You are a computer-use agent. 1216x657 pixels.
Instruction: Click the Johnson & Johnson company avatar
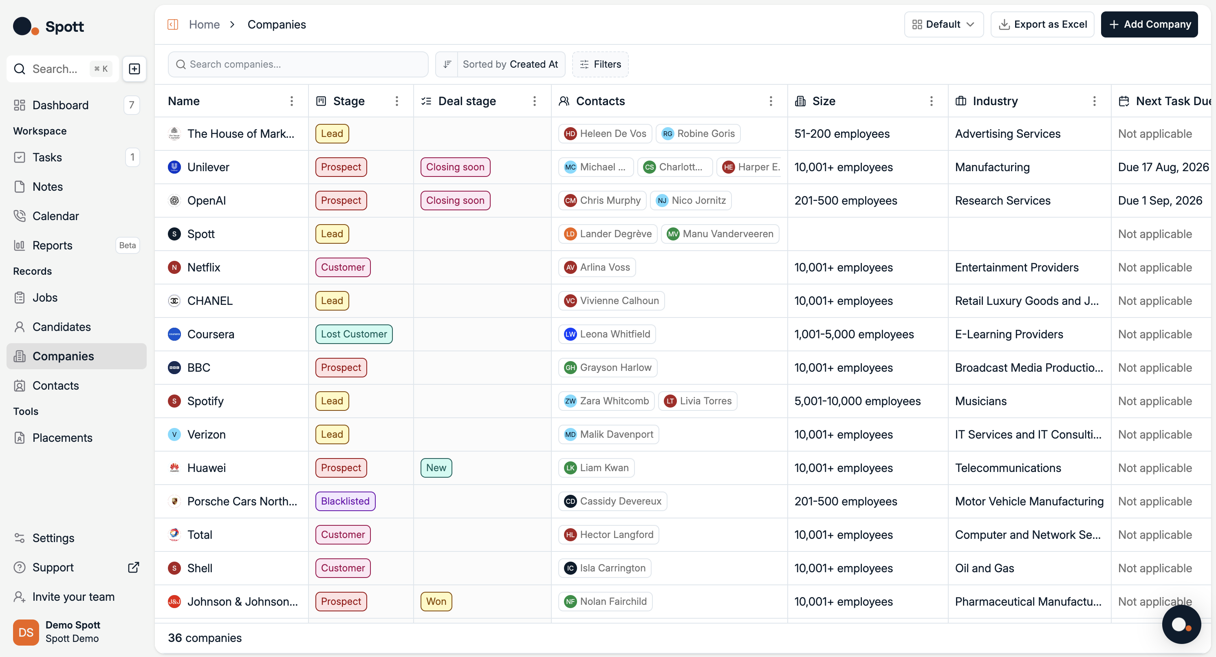point(174,602)
